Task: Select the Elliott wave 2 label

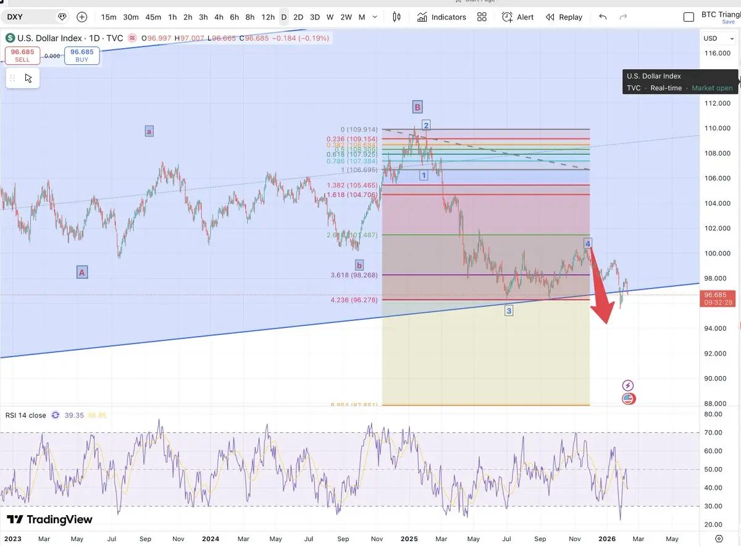Action: click(x=426, y=125)
